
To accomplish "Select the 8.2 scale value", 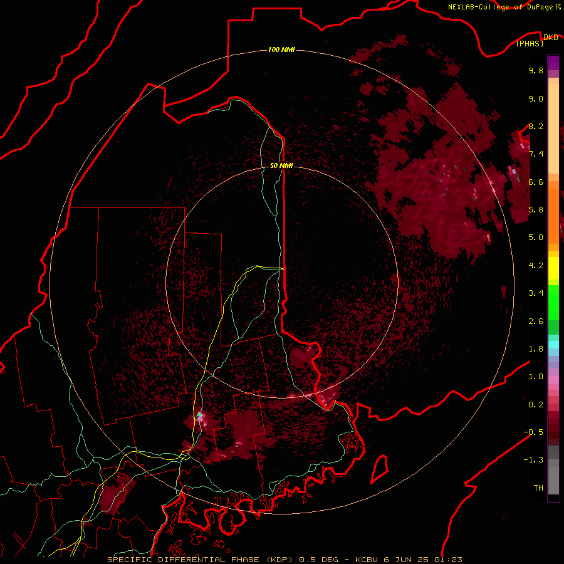I will [x=536, y=126].
